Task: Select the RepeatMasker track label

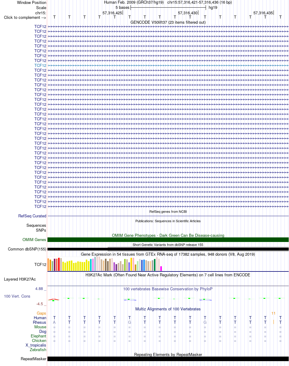Action: click(x=33, y=359)
